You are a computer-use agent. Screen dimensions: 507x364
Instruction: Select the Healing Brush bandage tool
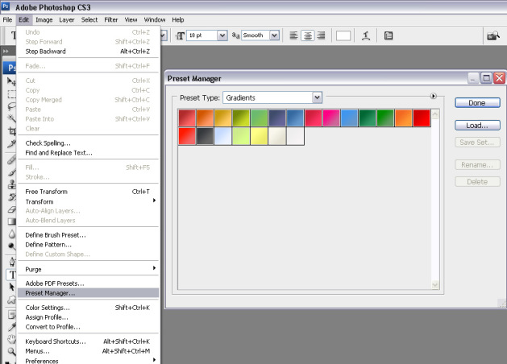click(11, 160)
